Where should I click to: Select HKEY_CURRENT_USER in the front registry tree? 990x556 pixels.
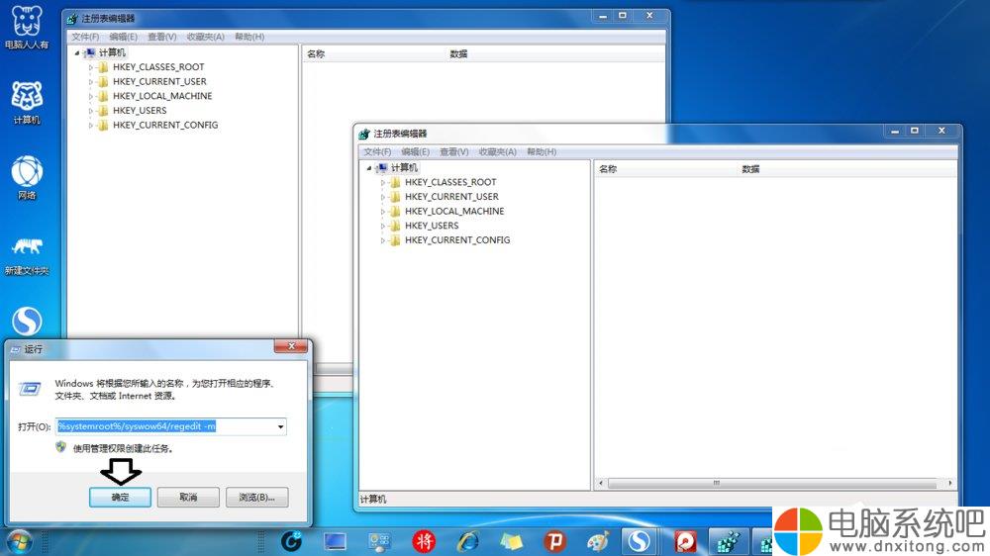451,197
